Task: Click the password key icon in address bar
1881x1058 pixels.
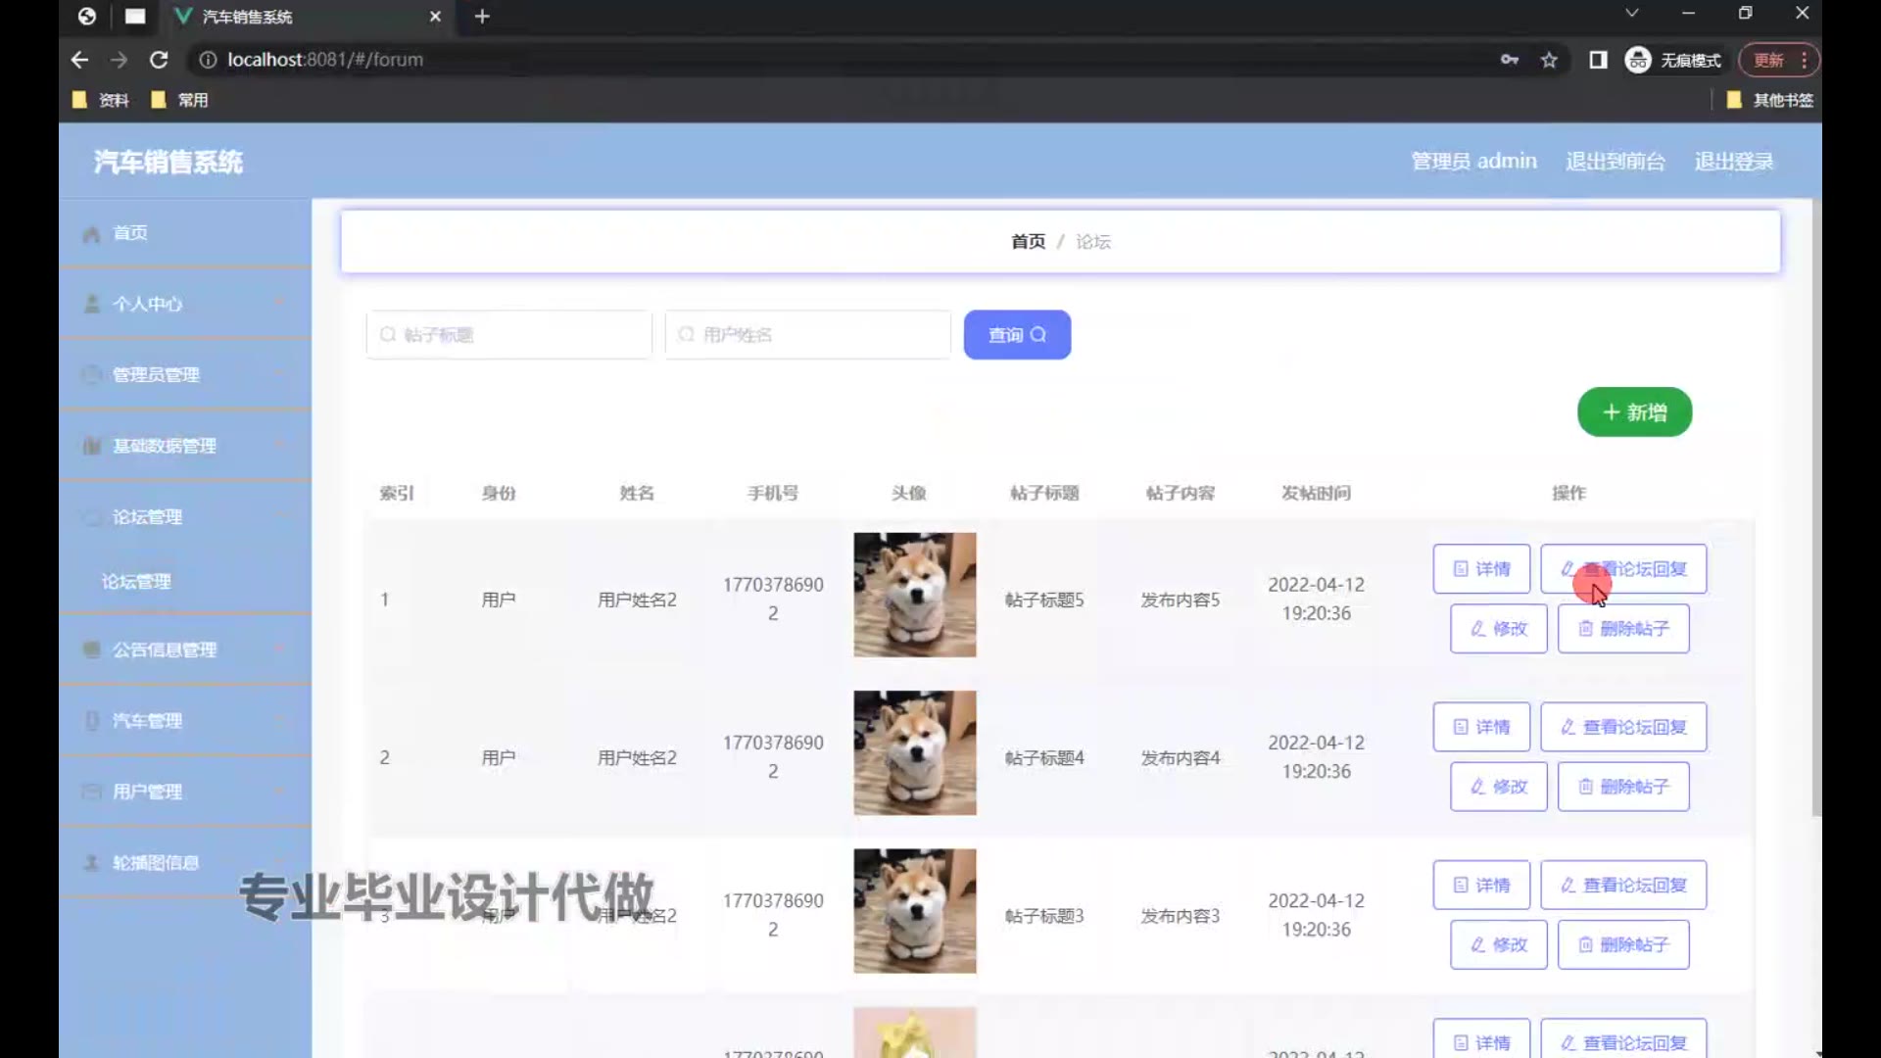Action: [x=1510, y=60]
